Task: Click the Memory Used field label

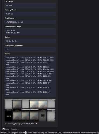Action: coord(10,10)
